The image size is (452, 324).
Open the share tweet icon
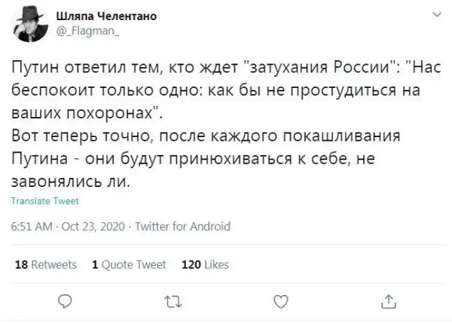pos(387,299)
